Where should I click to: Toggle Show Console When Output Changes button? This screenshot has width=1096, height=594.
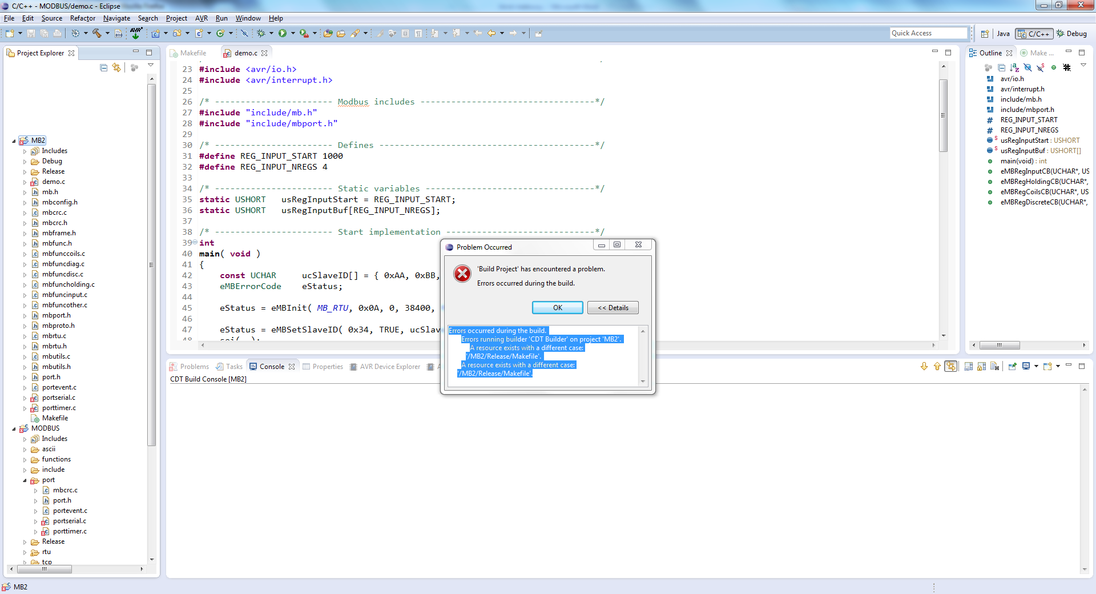(951, 367)
